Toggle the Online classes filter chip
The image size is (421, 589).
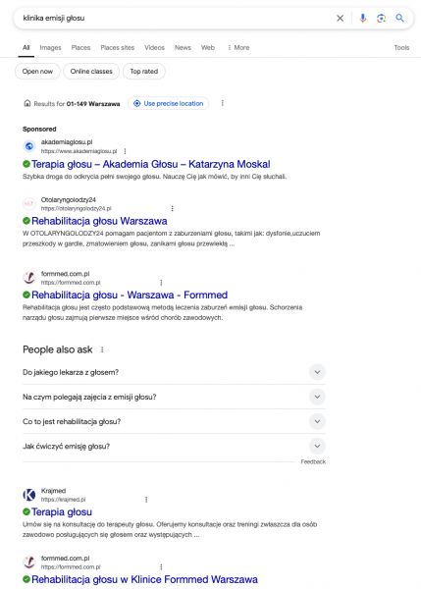pyautogui.click(x=91, y=72)
